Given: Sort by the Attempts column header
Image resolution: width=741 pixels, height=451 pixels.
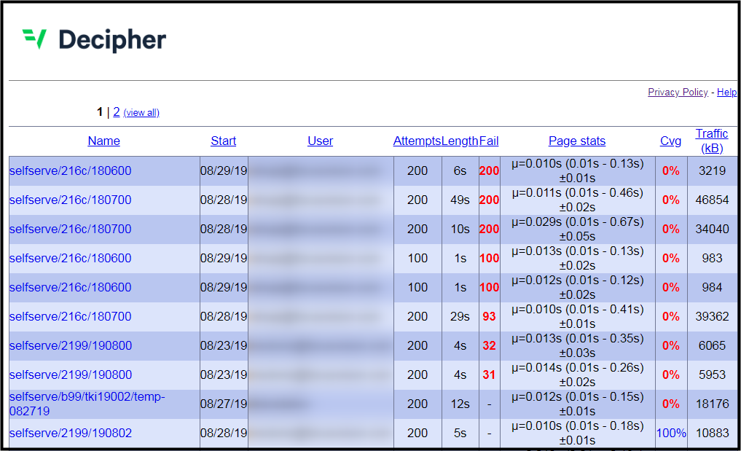Looking at the screenshot, I should click(417, 141).
